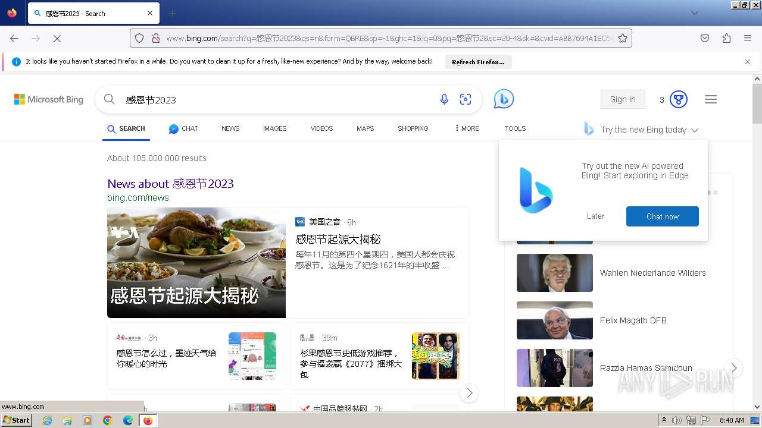Open Microsoft Rewards medal icon
This screenshot has width=762, height=428.
pyautogui.click(x=679, y=99)
